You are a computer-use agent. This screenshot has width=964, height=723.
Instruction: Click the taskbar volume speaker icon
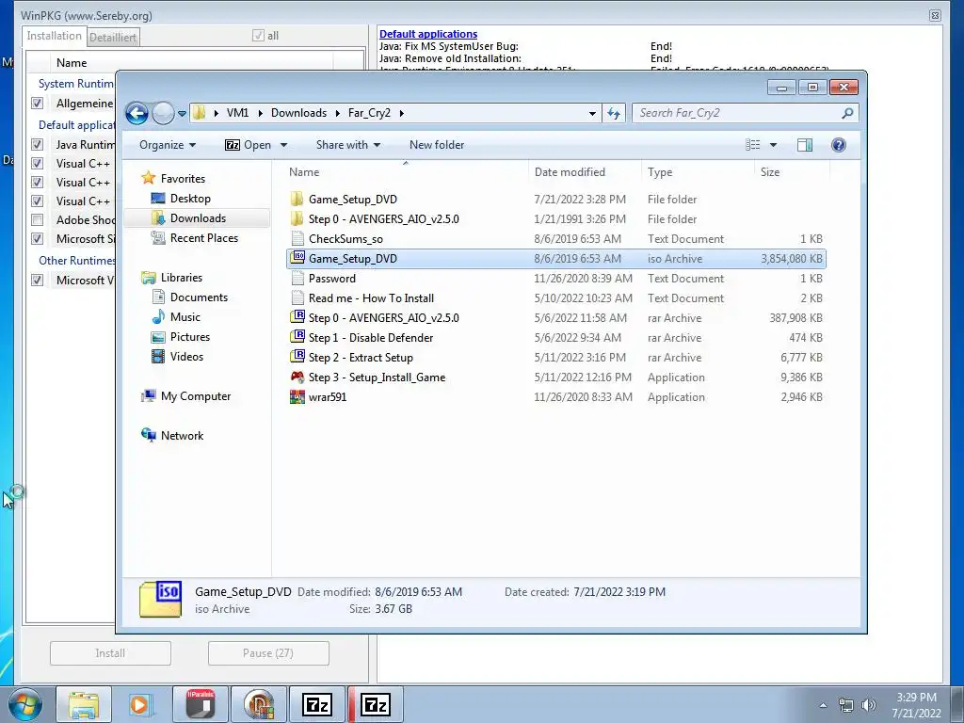tap(868, 705)
